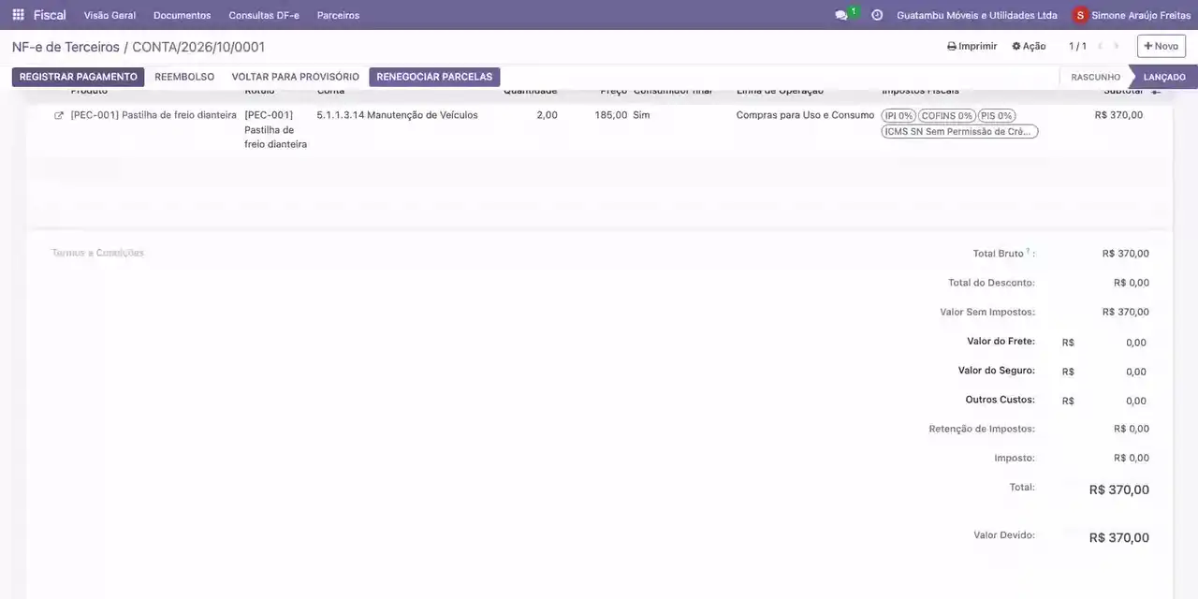Click the PIS 0% tax tag
Image resolution: width=1198 pixels, height=599 pixels.
tap(996, 116)
